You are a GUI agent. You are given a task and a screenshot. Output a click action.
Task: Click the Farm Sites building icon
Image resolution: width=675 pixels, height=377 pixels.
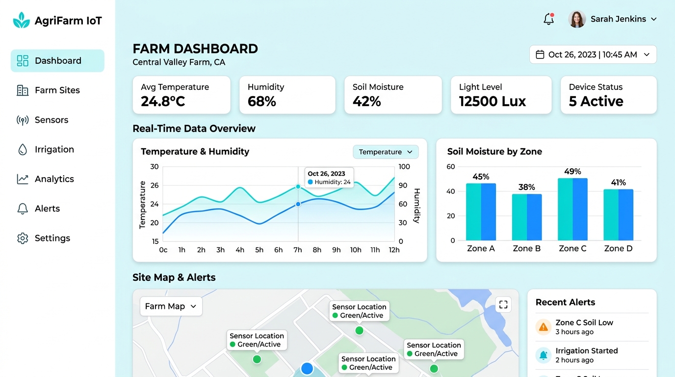click(x=23, y=90)
